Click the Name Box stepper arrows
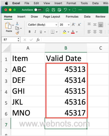The image size is (109, 136). (19, 40)
